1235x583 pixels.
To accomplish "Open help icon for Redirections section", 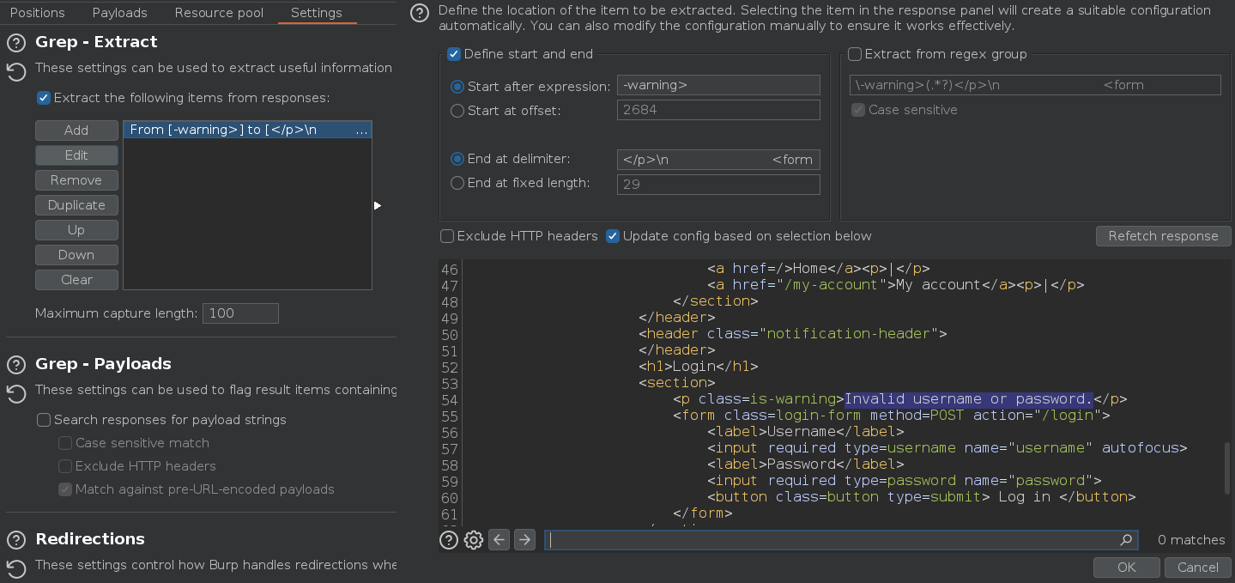I will [15, 540].
